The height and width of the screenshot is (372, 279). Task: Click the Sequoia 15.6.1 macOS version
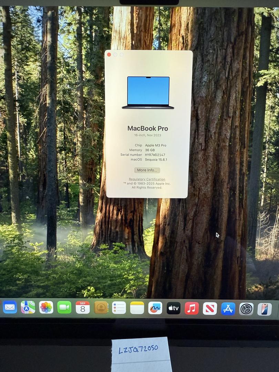point(156,159)
